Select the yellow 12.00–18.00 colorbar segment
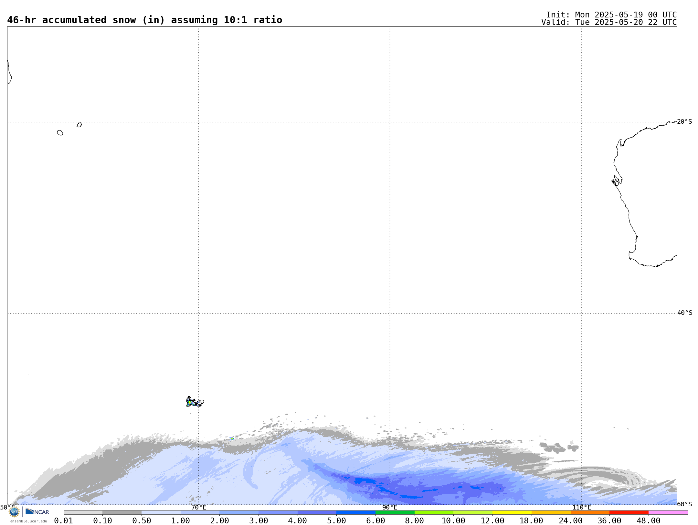This screenshot has width=698, height=525. [512, 513]
